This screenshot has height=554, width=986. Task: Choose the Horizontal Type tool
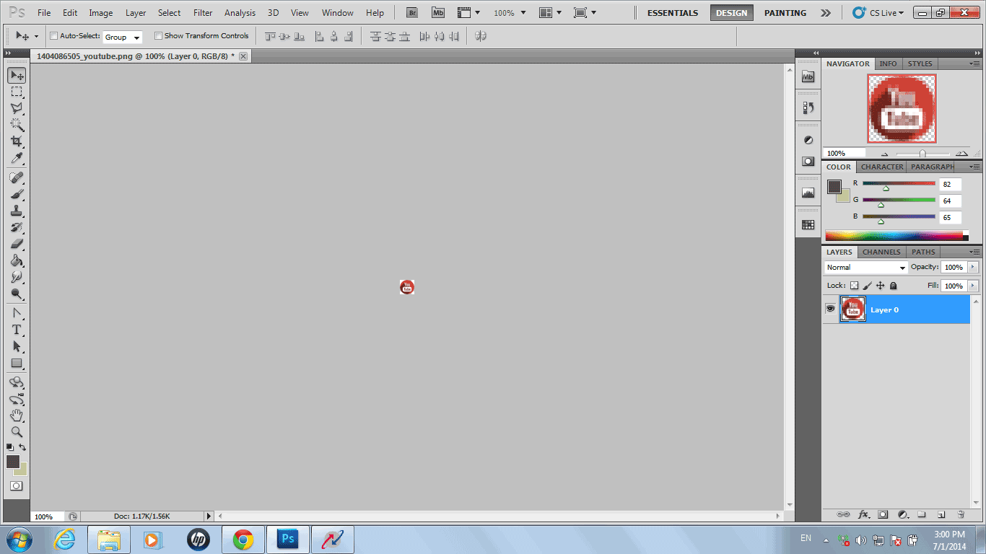[16, 330]
